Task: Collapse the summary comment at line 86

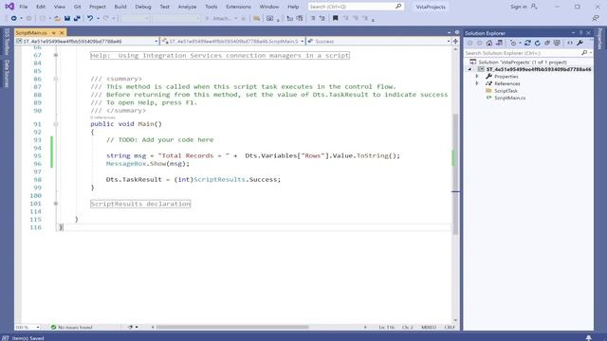Action: [56, 79]
